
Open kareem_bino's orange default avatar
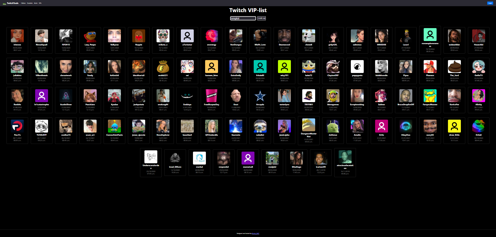pos(212,67)
